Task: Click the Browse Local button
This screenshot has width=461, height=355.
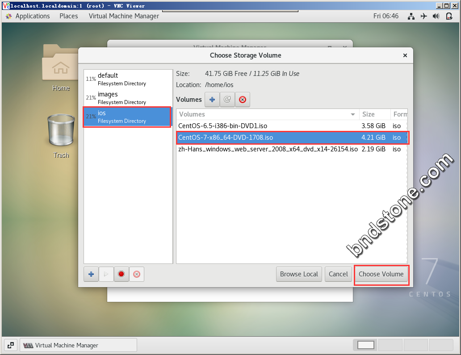Action: click(299, 274)
